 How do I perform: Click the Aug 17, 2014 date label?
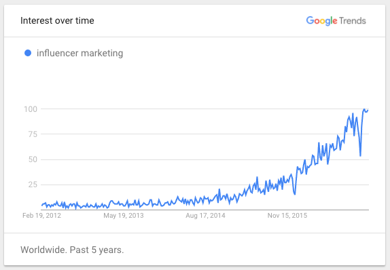point(205,215)
